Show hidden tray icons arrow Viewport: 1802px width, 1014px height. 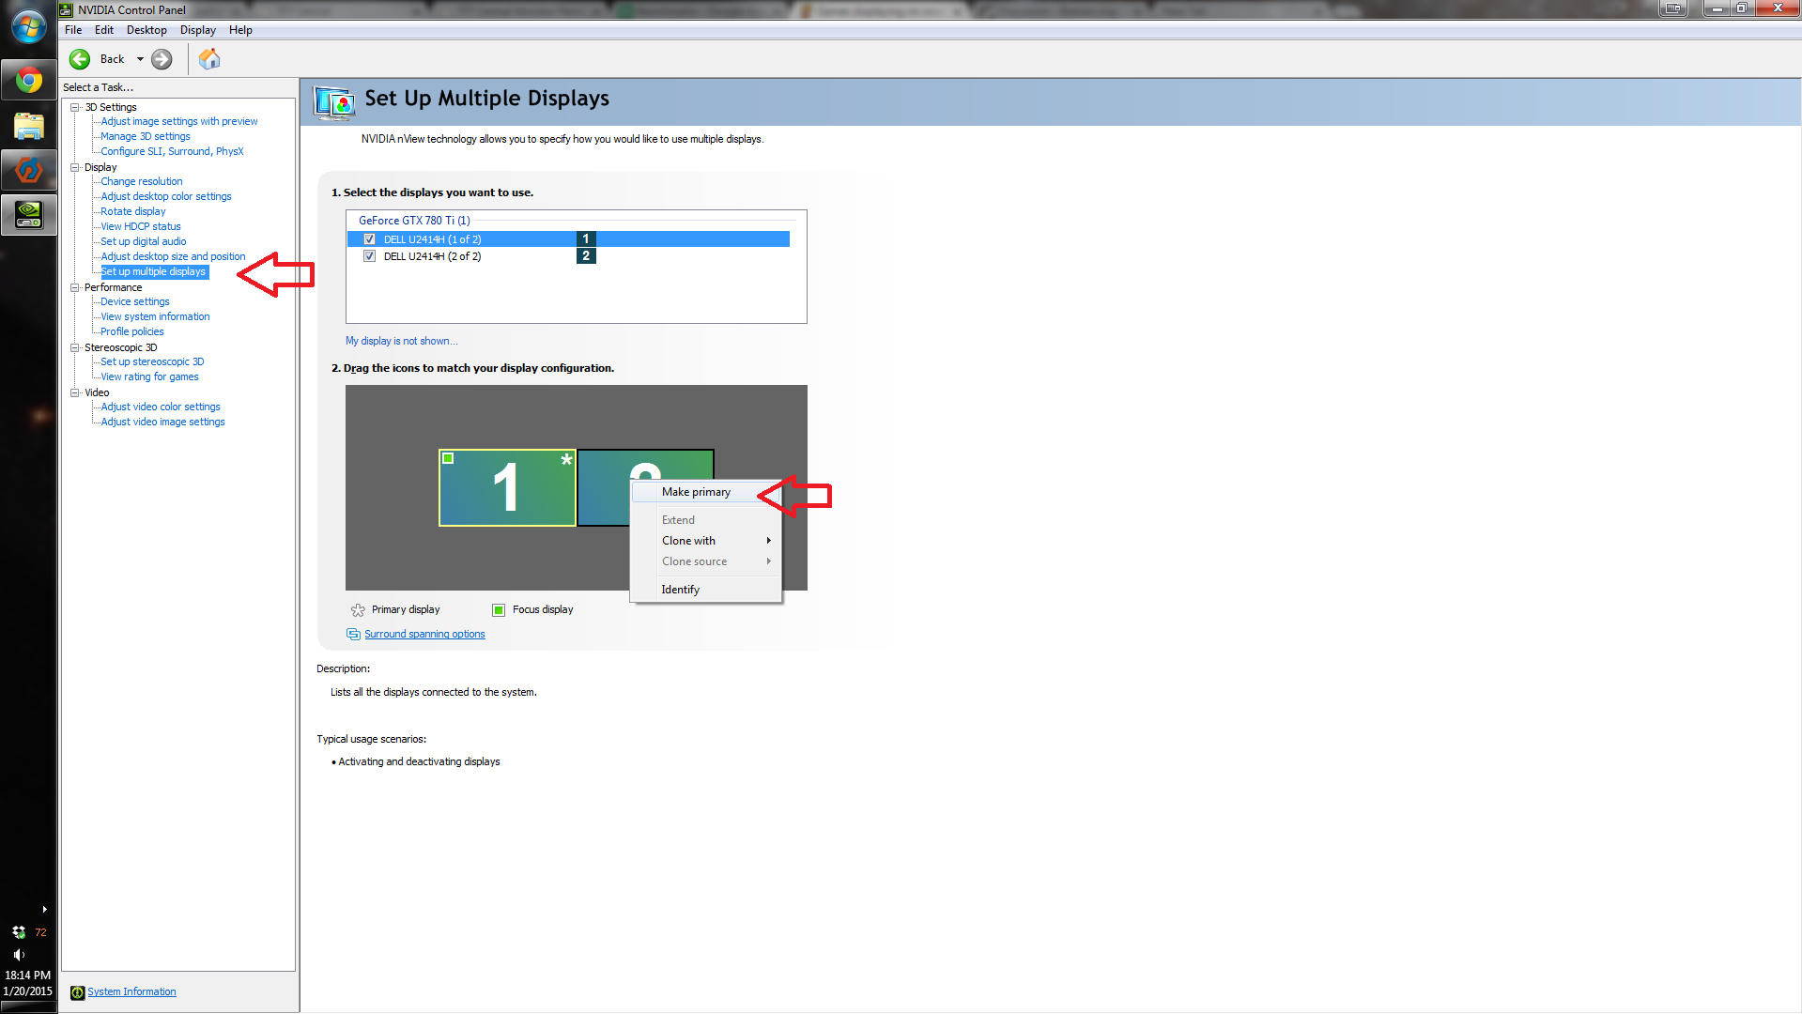click(44, 910)
